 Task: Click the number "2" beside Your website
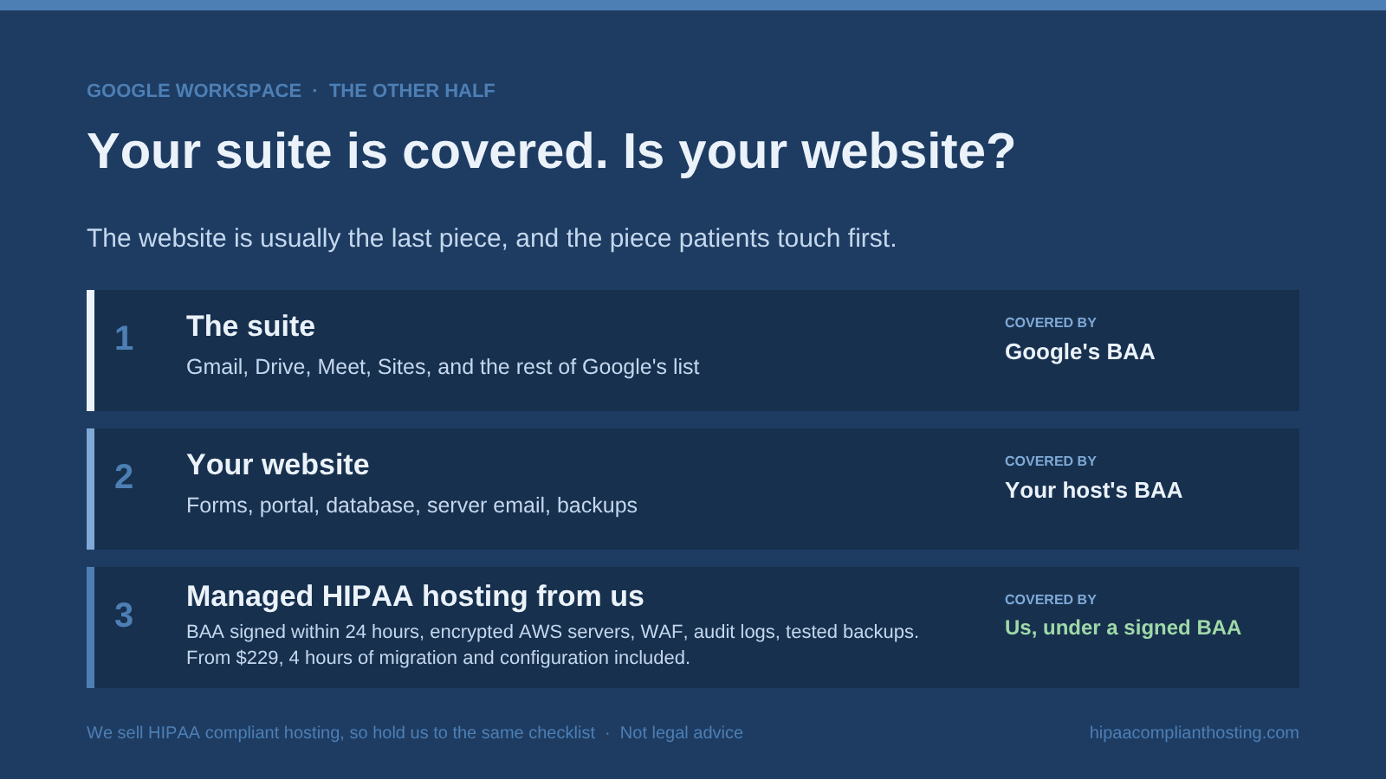point(124,477)
